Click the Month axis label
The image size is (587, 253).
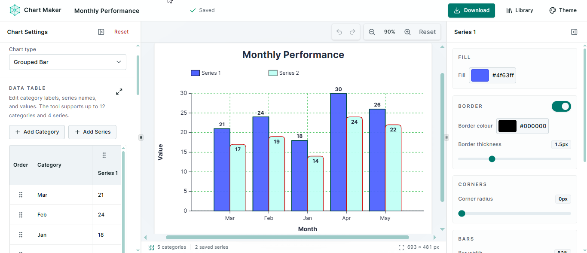pos(308,229)
